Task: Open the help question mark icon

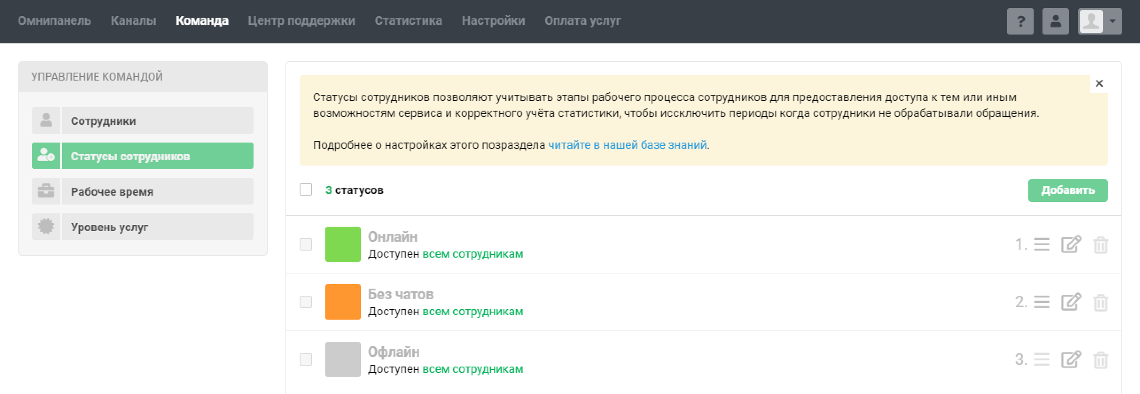Action: tap(1020, 21)
